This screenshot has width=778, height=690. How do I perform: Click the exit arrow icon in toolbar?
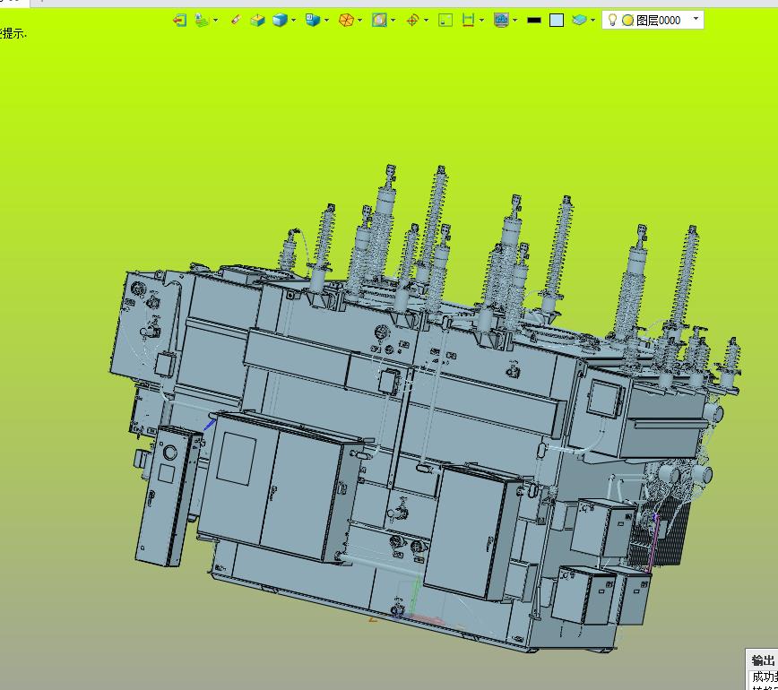coord(179,21)
